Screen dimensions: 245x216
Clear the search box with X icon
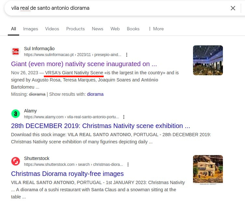(233, 8)
